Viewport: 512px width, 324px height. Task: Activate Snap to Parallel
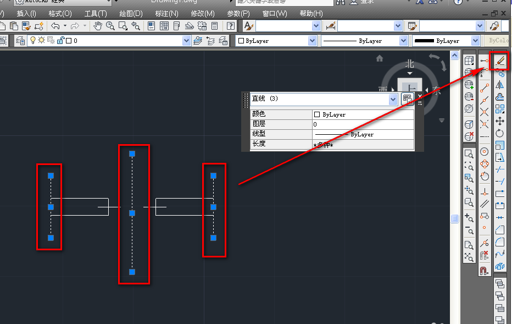484,204
